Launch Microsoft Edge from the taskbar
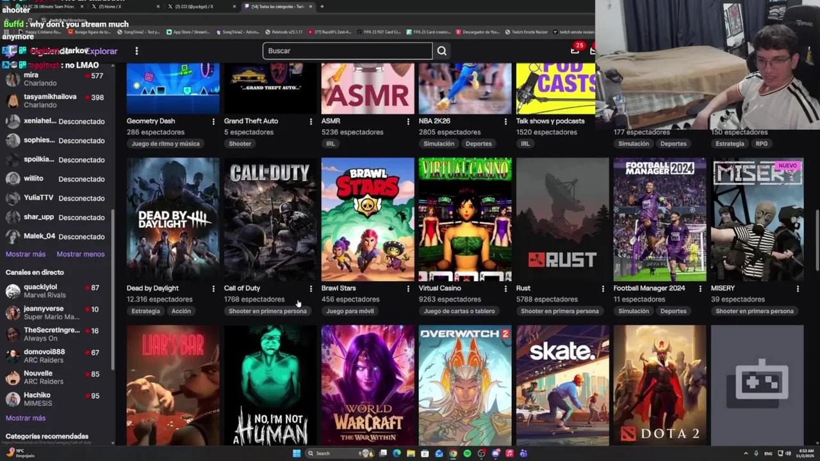The image size is (820, 461). pos(397,453)
